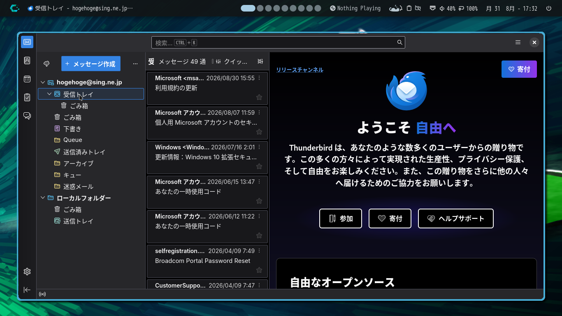This screenshot has height=316, width=562.
Task: Click the network icon in top bar
Action: click(x=432, y=8)
